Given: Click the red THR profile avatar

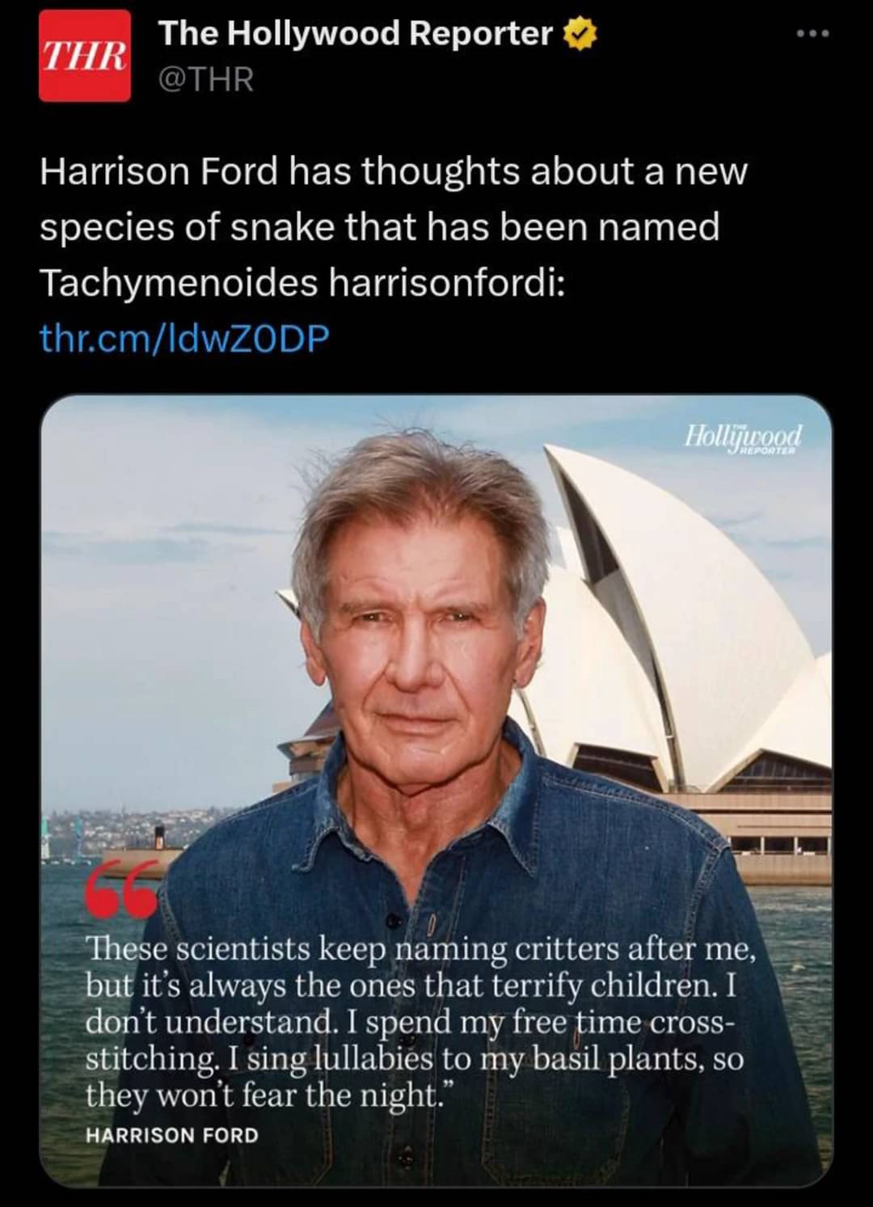Looking at the screenshot, I should coord(85,55).
